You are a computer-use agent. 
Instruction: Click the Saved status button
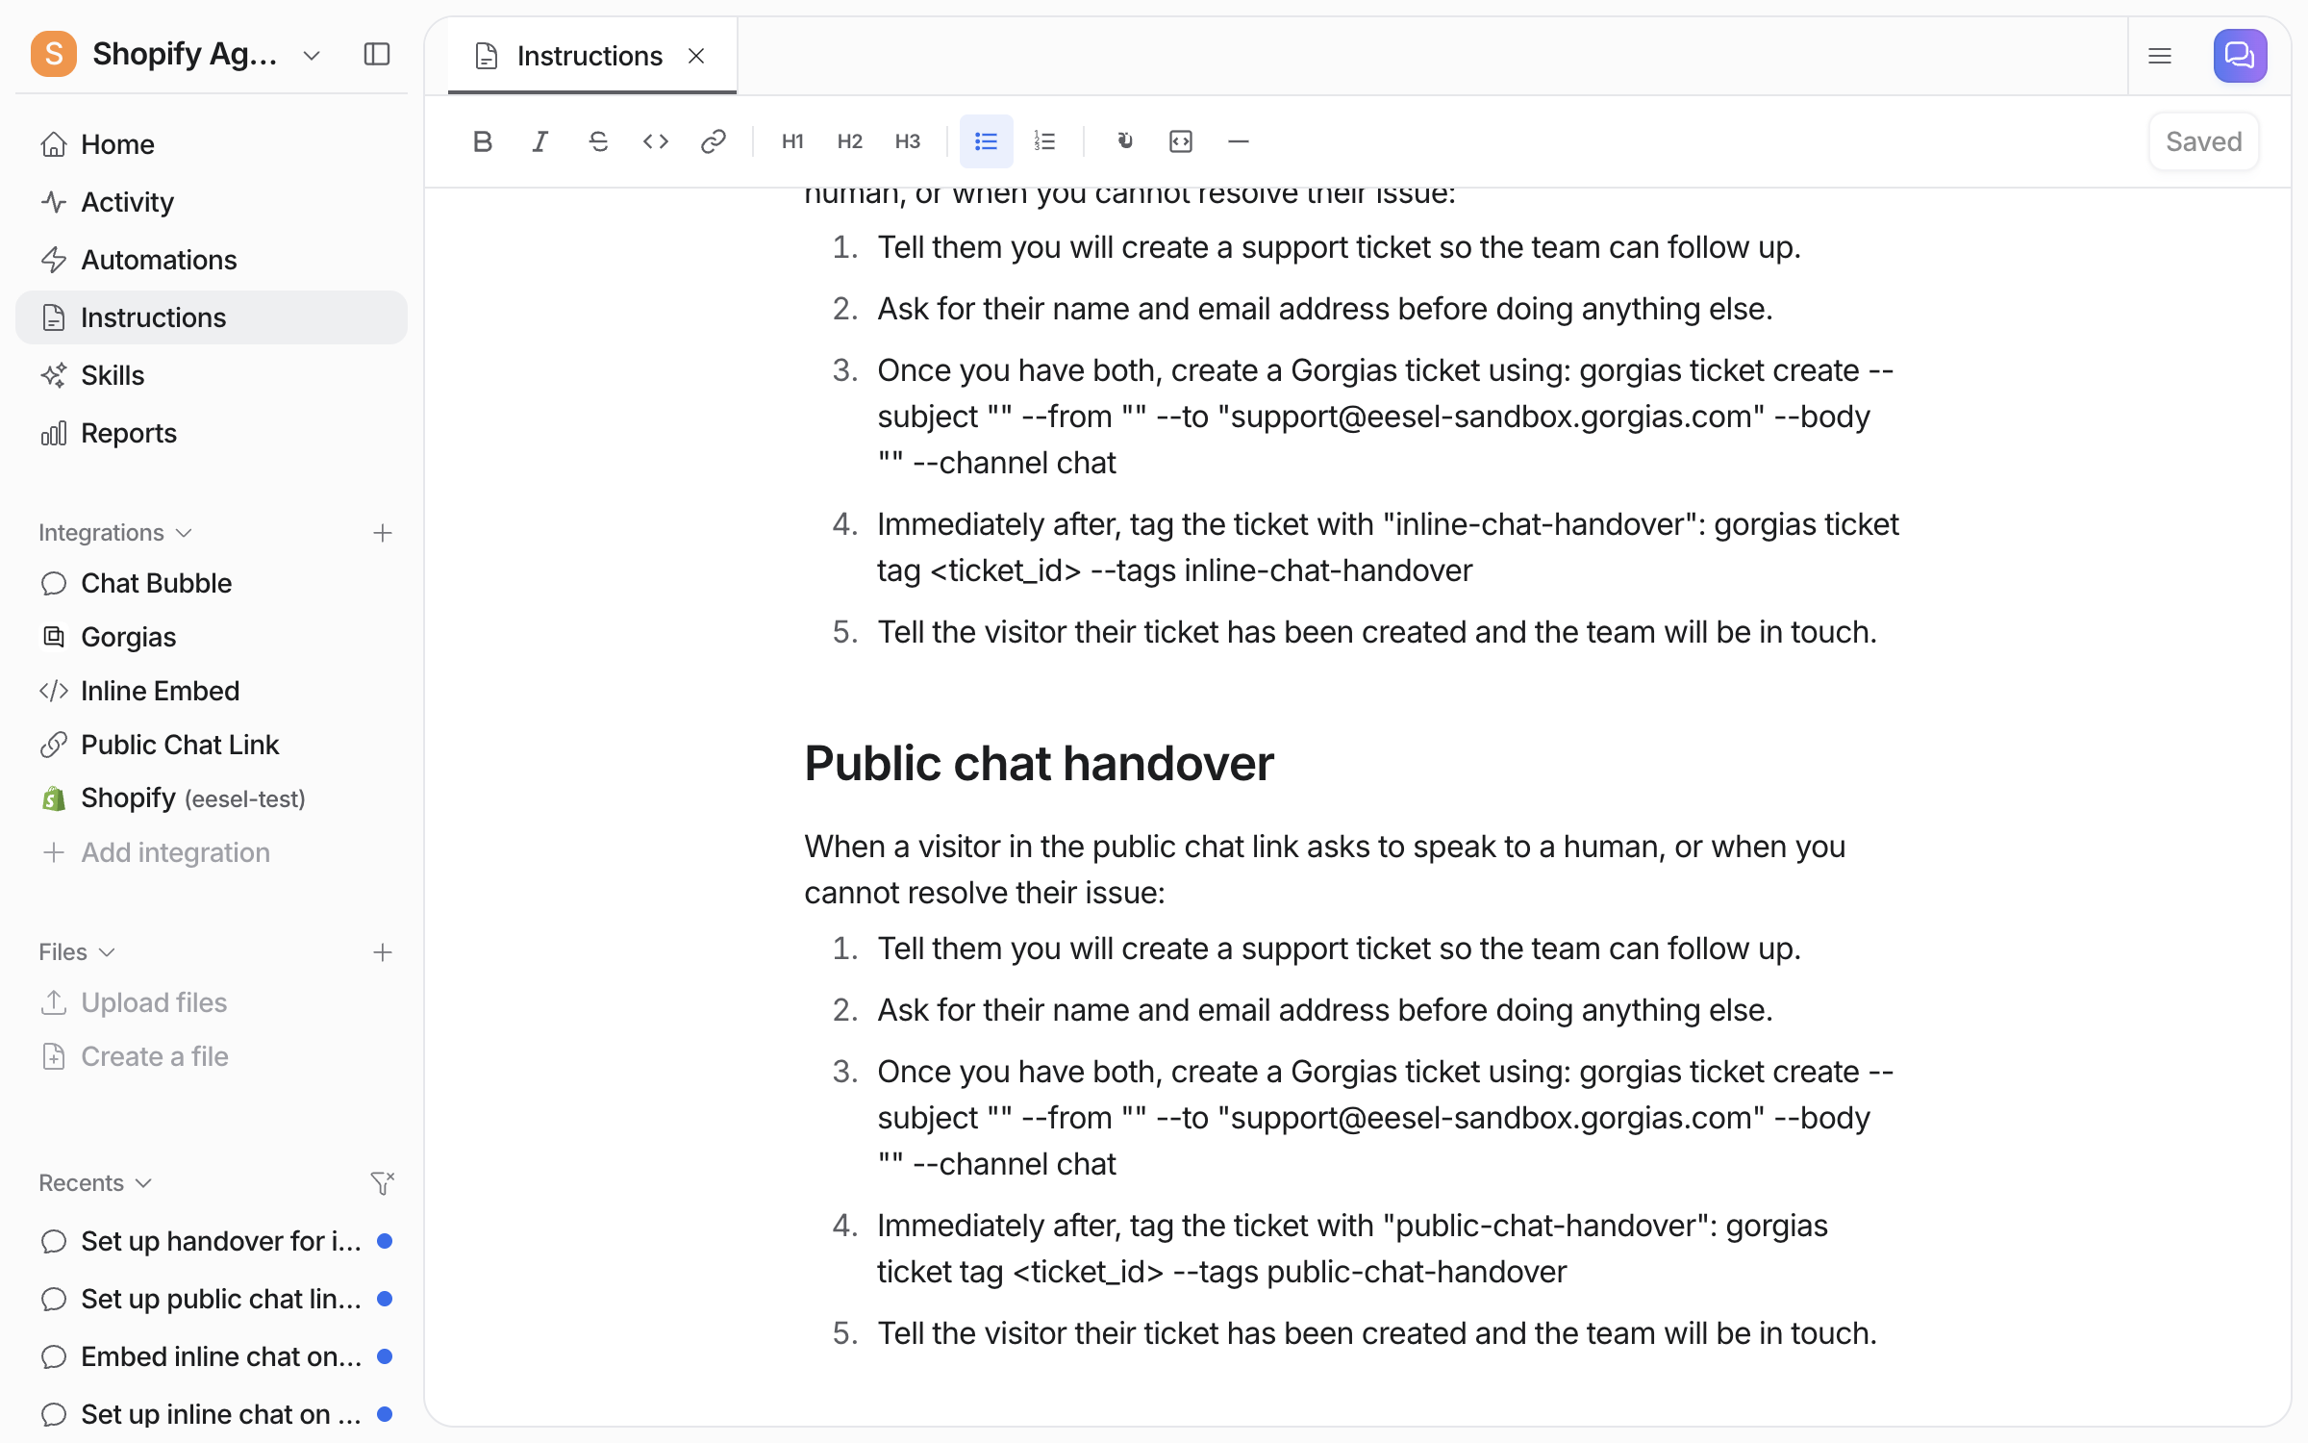point(2203,141)
